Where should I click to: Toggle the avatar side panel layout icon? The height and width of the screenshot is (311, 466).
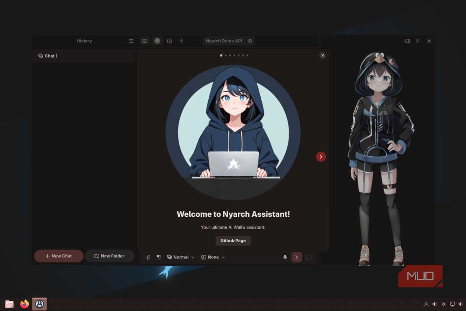tap(407, 41)
